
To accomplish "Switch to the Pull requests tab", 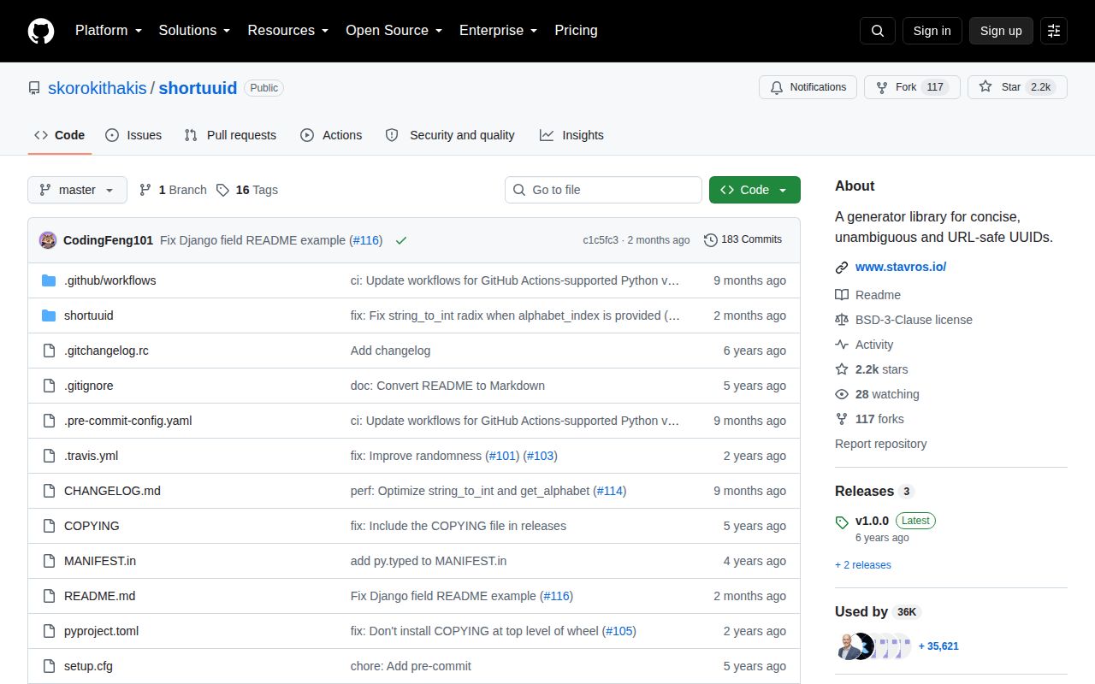I will click(230, 135).
